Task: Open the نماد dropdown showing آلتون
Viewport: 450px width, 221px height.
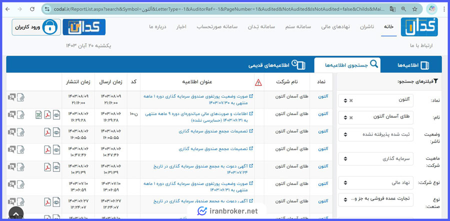Action: (x=375, y=100)
